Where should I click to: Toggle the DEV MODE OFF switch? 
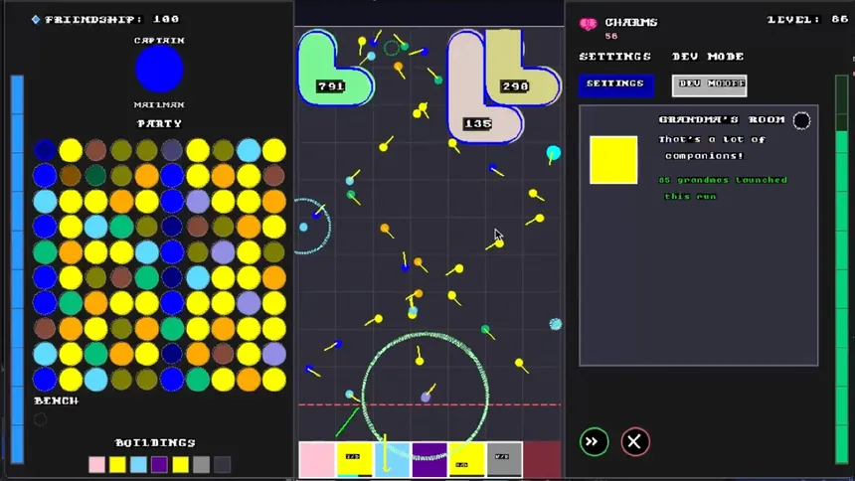tap(710, 85)
